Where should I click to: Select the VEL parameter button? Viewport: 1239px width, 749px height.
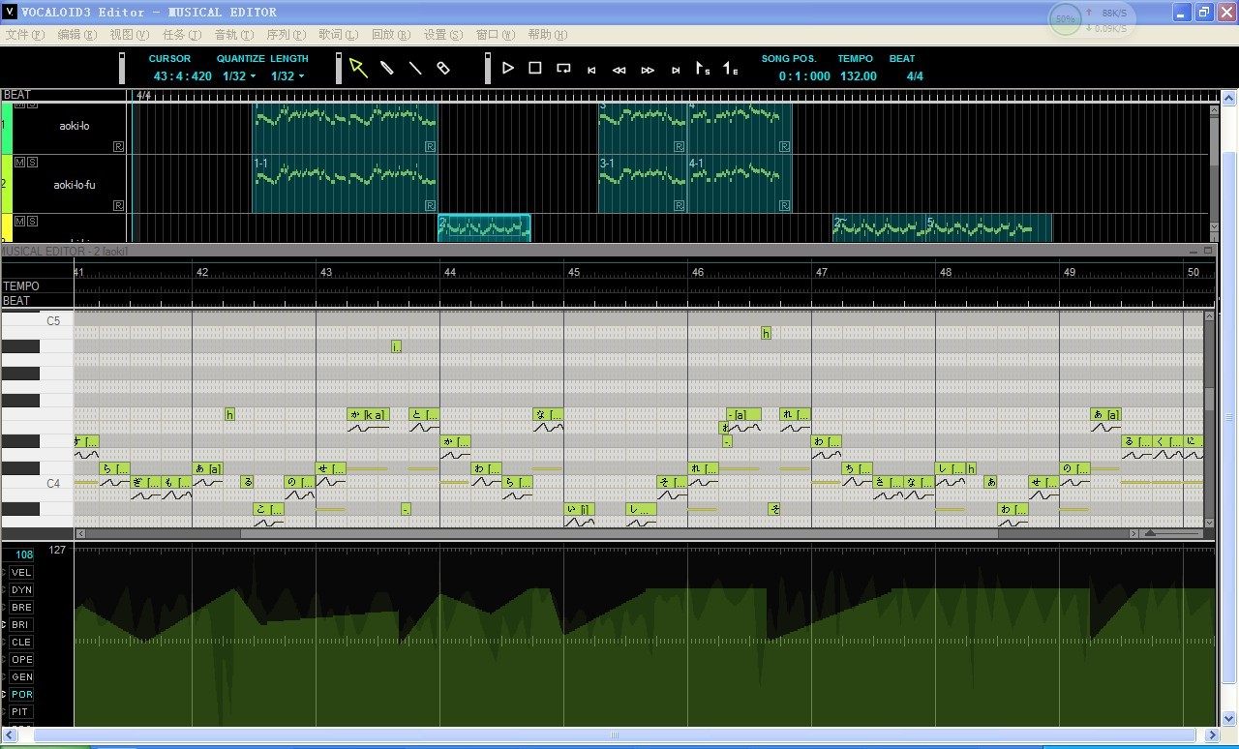(21, 573)
